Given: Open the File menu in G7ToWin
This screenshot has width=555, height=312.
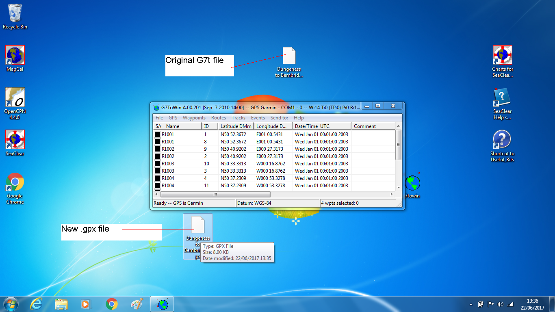Looking at the screenshot, I should tap(159, 118).
